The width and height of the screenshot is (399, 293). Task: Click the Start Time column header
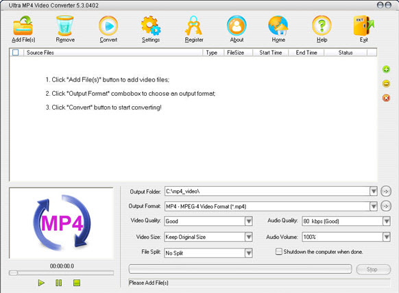(271, 53)
